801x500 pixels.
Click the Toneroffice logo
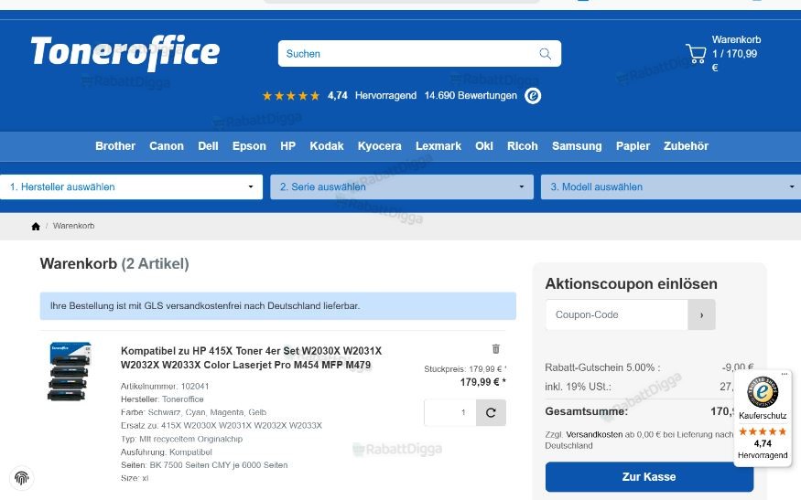125,52
